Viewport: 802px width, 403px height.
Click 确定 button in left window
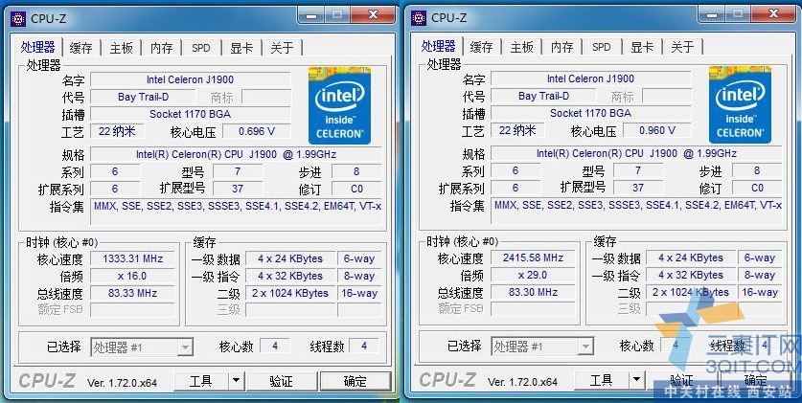355,381
